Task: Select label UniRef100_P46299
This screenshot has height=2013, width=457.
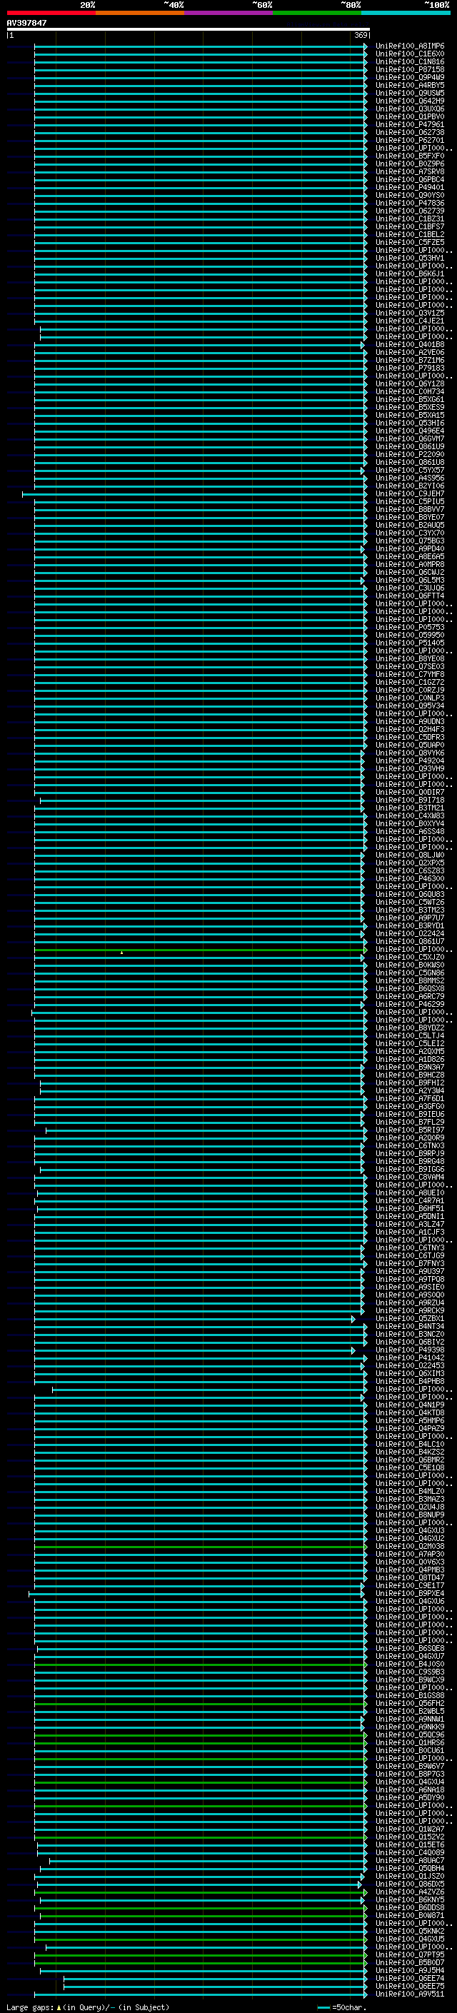Action: point(409,1004)
